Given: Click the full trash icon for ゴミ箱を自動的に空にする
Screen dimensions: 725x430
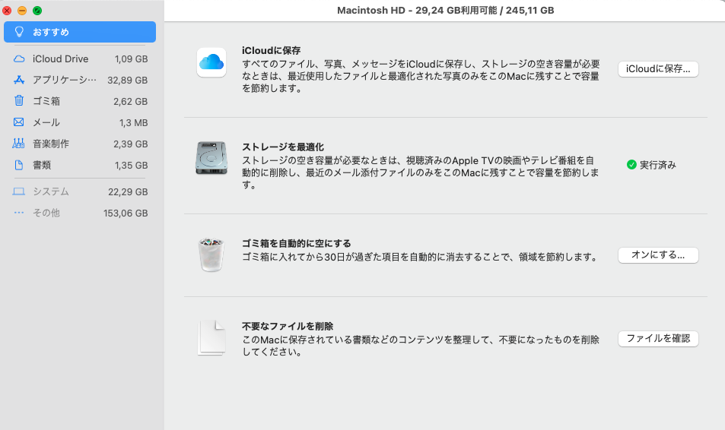Looking at the screenshot, I should [x=211, y=255].
